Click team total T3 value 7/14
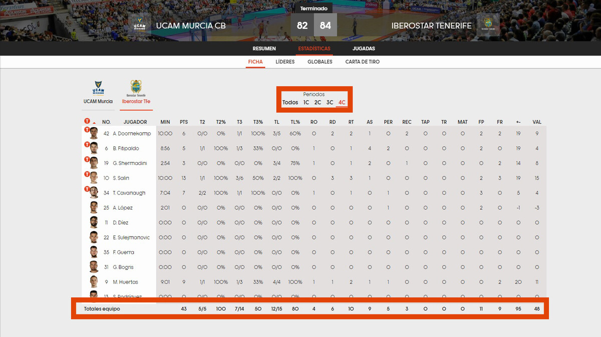Image resolution: width=601 pixels, height=337 pixels. click(239, 309)
